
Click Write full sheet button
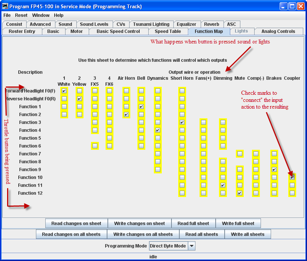tap(238, 224)
